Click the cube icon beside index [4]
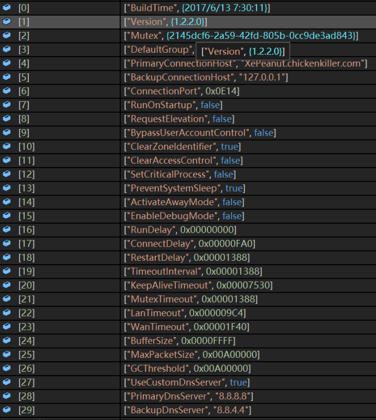The image size is (376, 420). pos(7,63)
